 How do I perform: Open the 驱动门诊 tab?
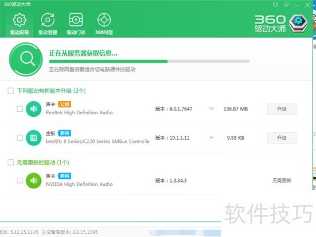pyautogui.click(x=76, y=23)
